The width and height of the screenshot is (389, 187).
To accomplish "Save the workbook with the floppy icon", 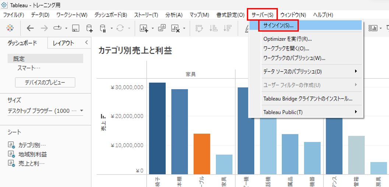I will [76, 28].
